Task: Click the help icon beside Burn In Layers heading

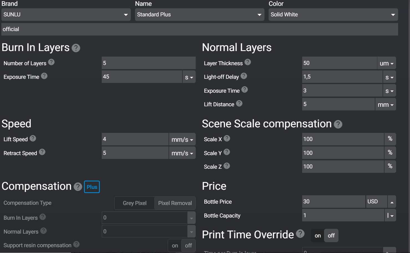Action: click(x=76, y=48)
